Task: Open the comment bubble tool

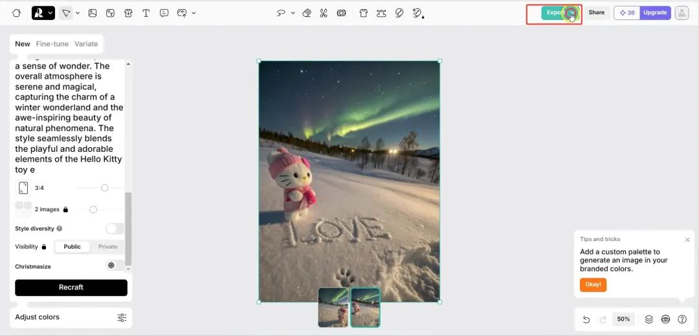Action: coord(164,13)
